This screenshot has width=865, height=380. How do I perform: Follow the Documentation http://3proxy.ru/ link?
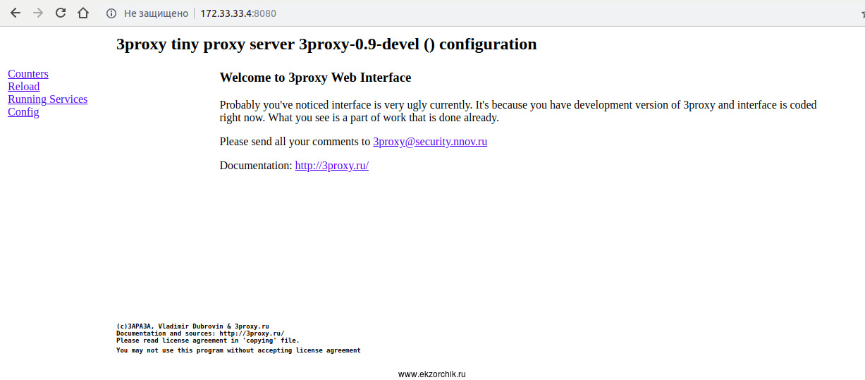click(332, 166)
